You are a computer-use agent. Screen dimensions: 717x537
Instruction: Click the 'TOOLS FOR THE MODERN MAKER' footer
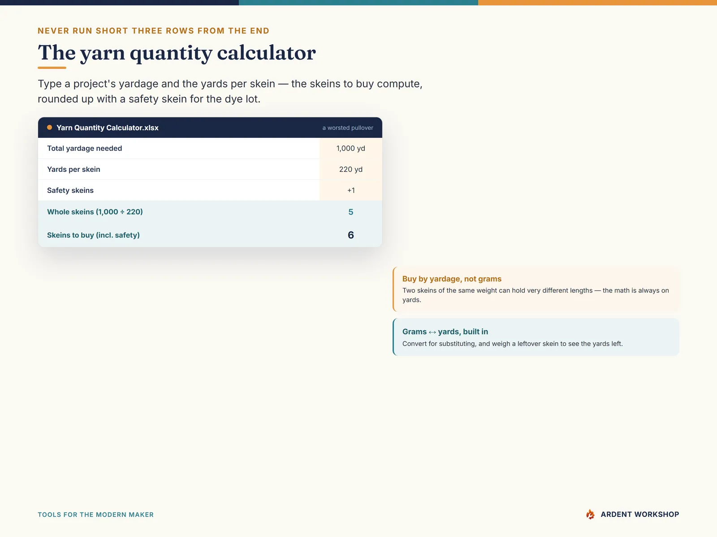click(95, 515)
